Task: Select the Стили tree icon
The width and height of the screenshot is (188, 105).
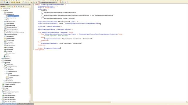Action: (x=5, y=55)
